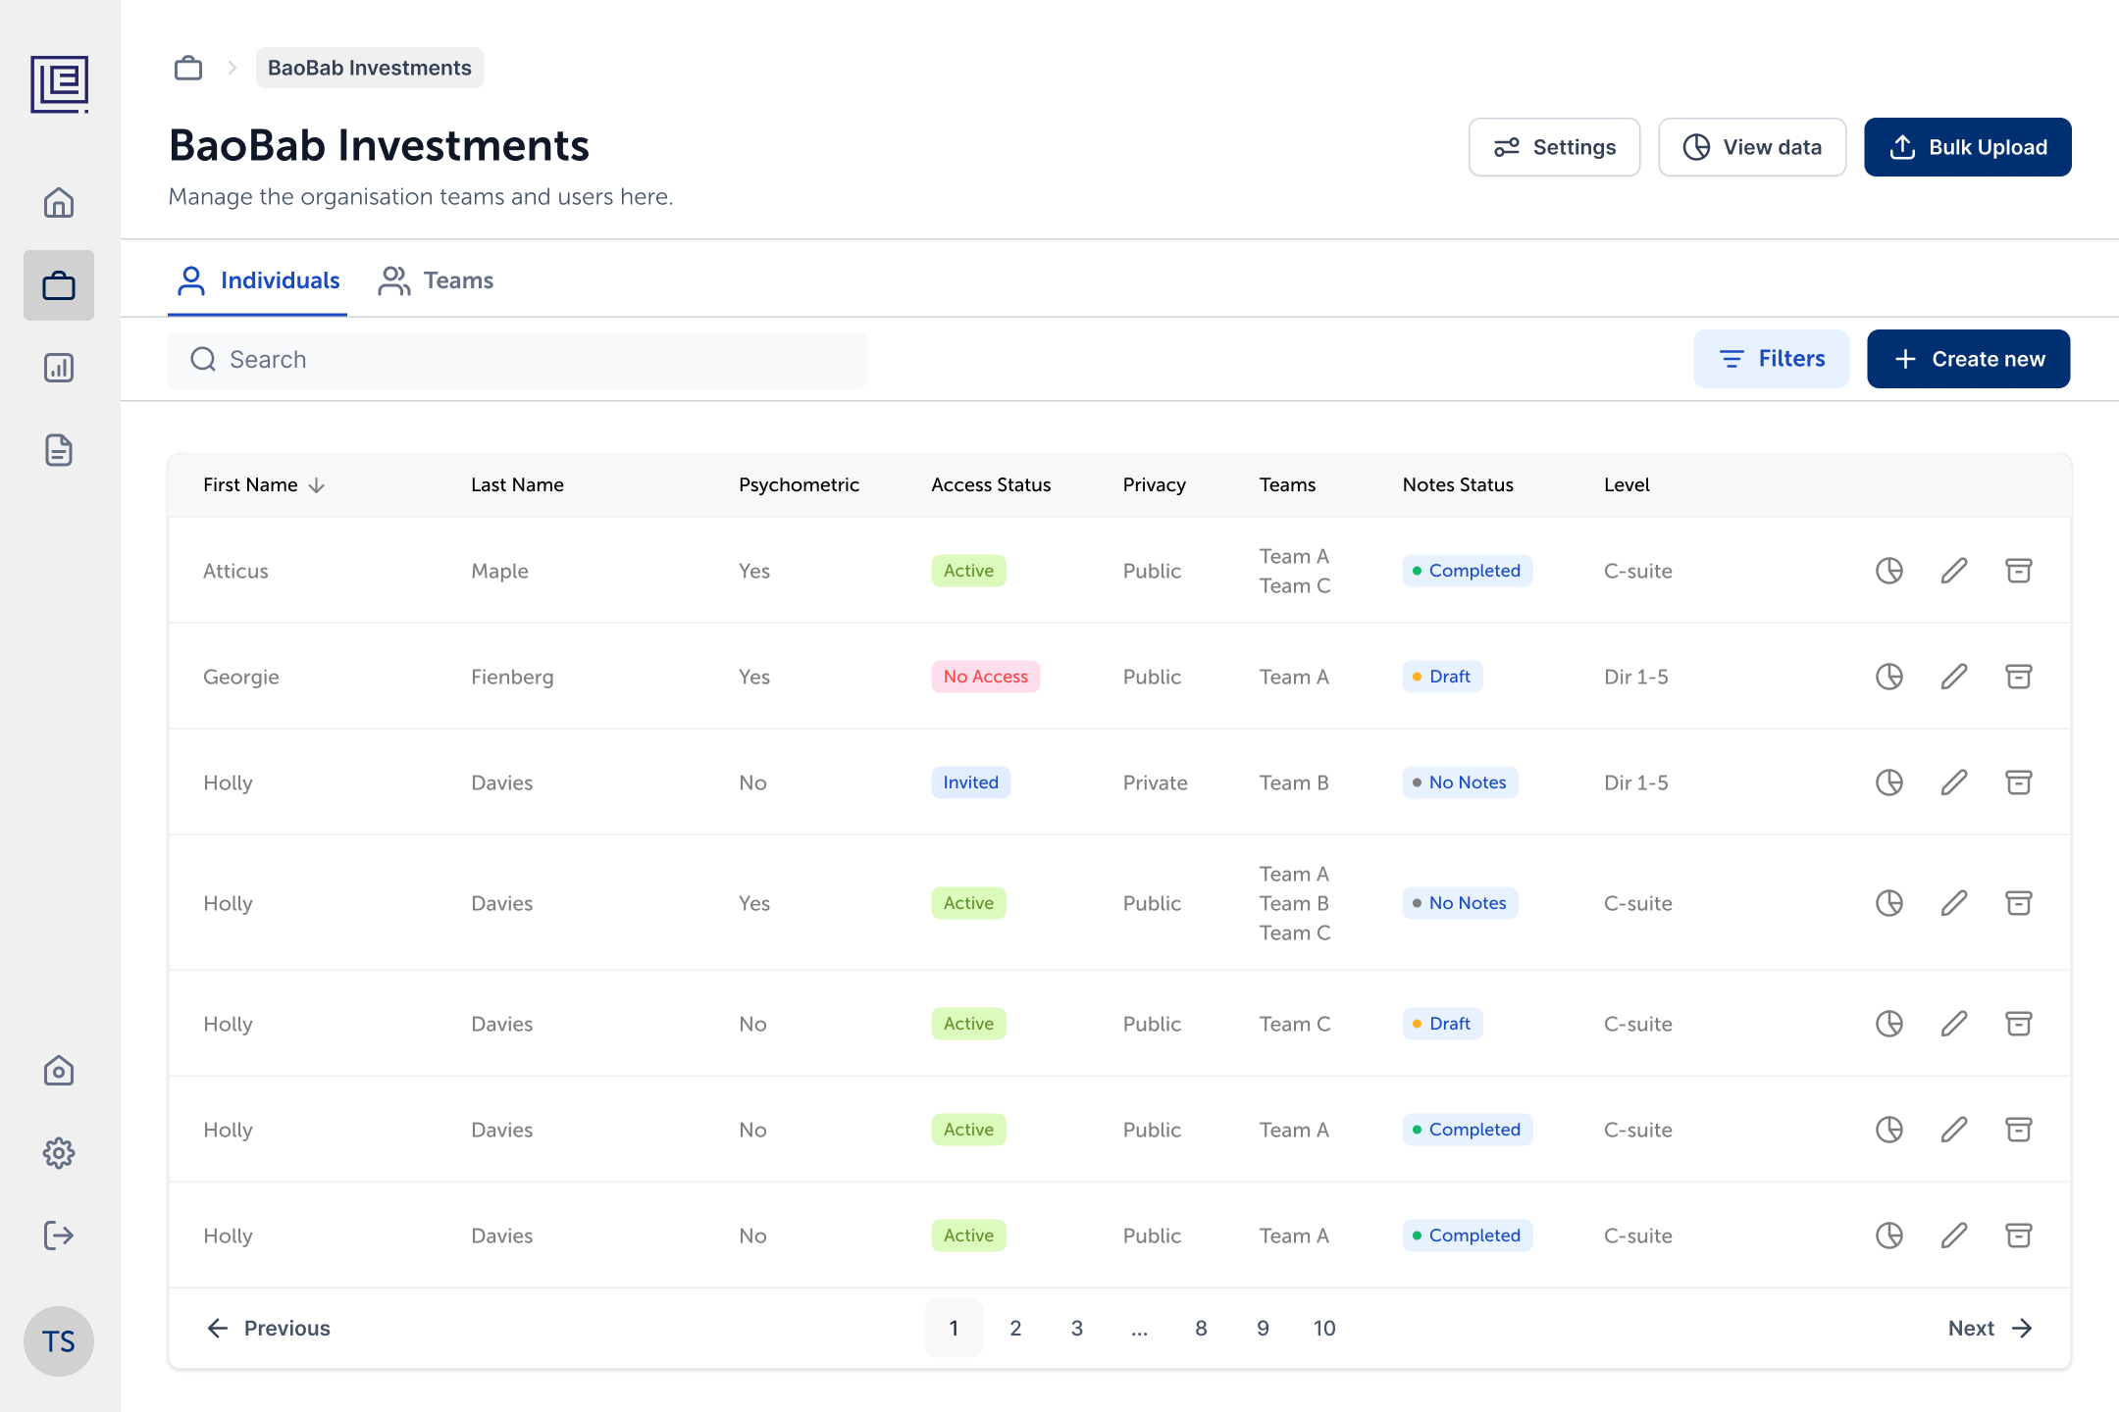Click the Settings button

tap(1554, 147)
